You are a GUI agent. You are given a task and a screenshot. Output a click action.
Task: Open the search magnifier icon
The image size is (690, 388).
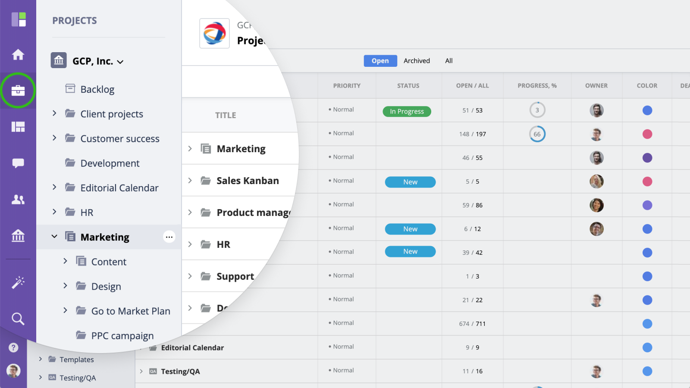click(x=18, y=319)
